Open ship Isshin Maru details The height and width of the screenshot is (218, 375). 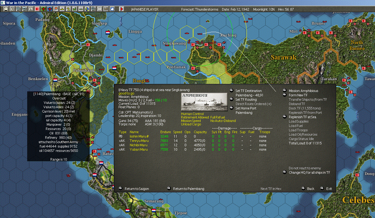click(x=139, y=136)
